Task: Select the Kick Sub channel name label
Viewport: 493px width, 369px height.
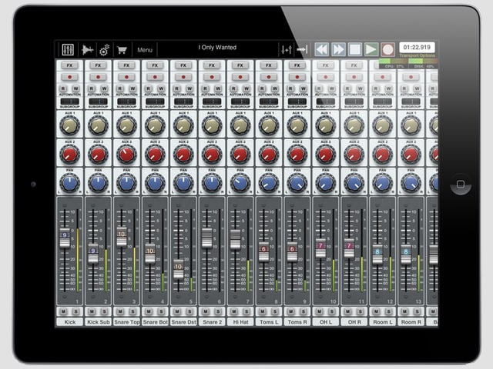Action: [x=98, y=322]
